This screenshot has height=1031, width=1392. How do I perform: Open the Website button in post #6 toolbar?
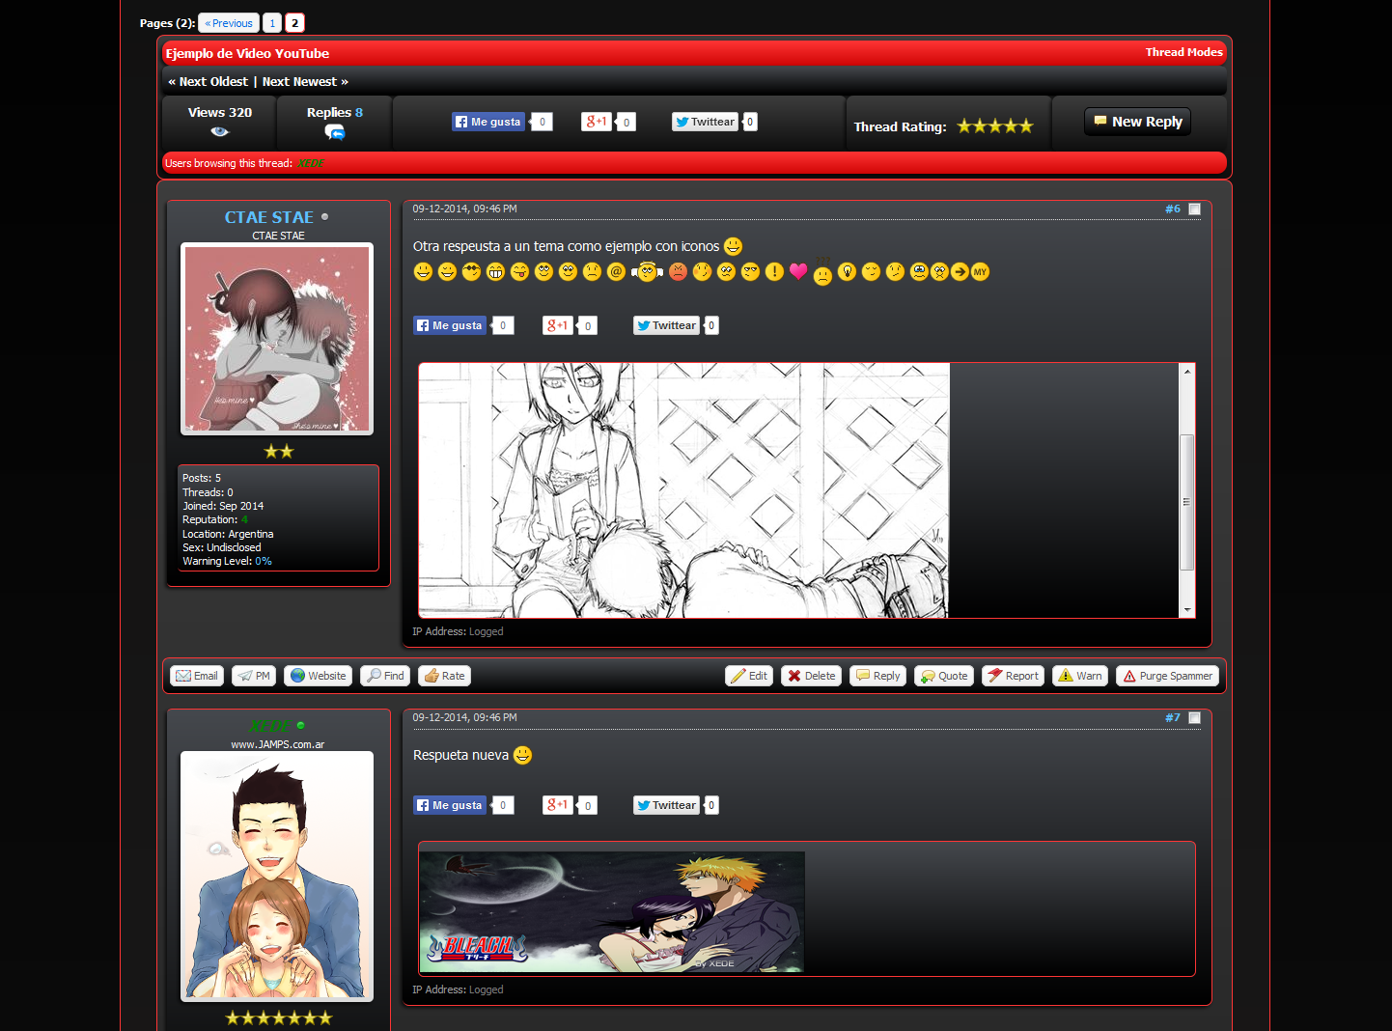point(319,676)
